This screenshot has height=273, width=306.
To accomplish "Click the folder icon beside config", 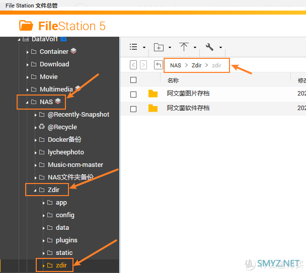I will [x=50, y=215].
